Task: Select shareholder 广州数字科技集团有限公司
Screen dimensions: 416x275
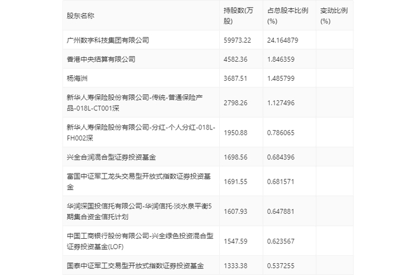Action: (108, 40)
